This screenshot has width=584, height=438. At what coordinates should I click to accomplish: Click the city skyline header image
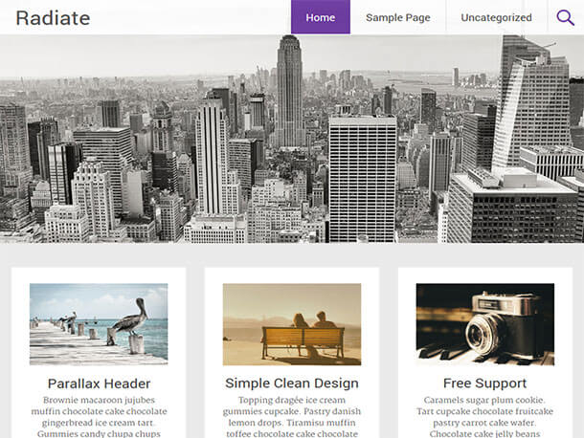click(x=292, y=139)
